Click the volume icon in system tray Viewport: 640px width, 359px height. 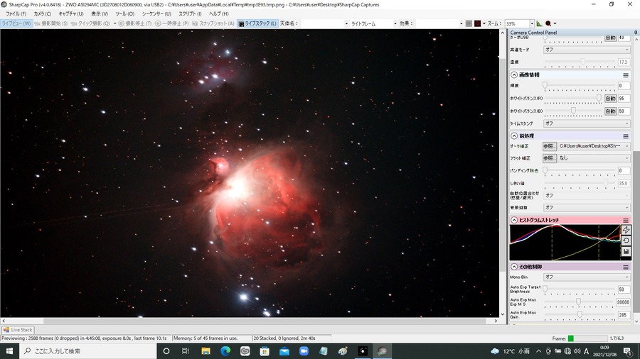(577, 351)
